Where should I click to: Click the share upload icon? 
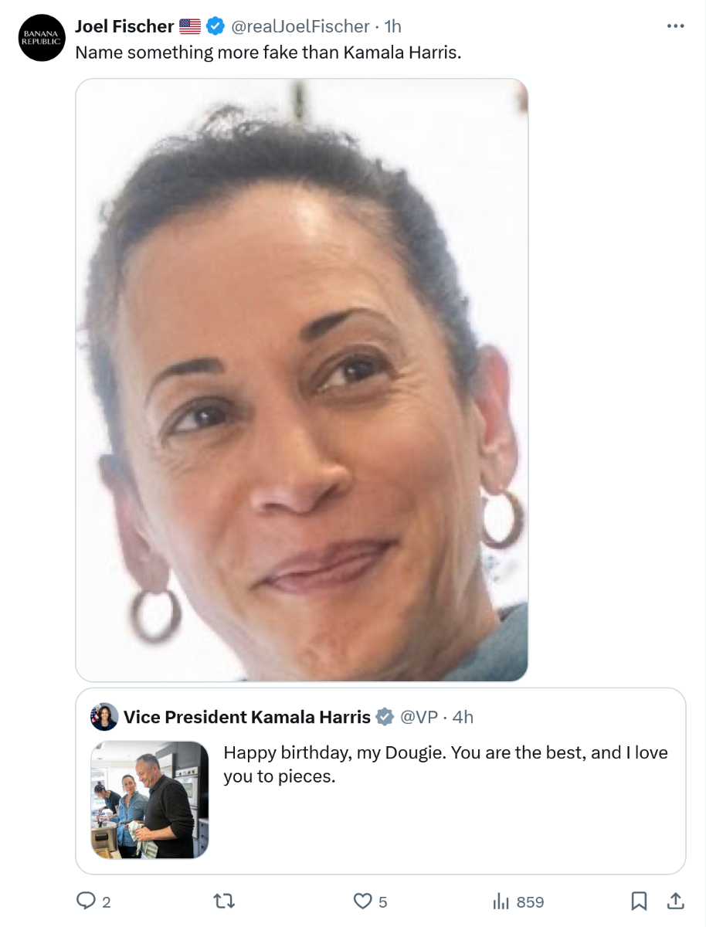[674, 901]
